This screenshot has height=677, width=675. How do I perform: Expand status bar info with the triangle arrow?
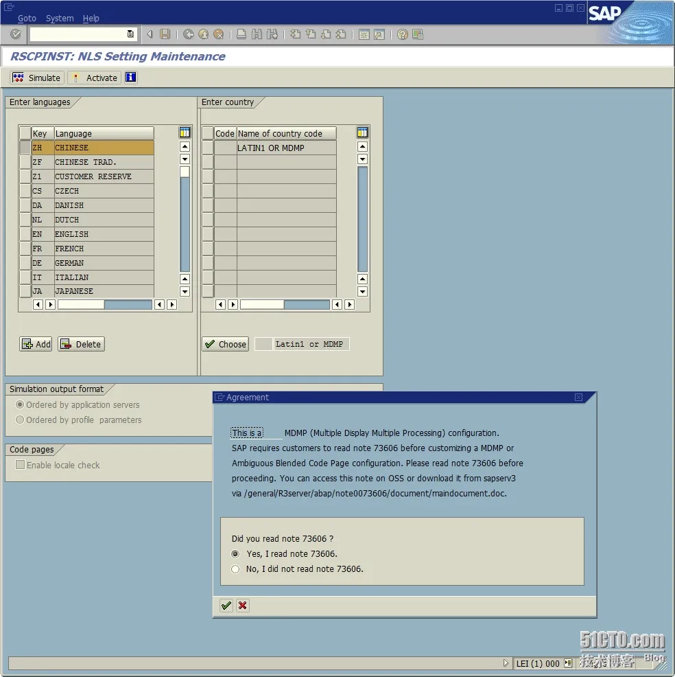506,663
